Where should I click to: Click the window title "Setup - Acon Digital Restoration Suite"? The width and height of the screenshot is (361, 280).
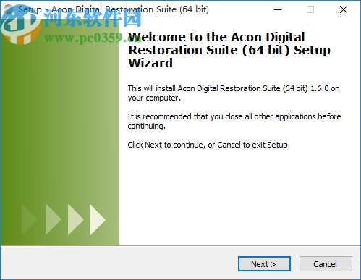pos(114,9)
